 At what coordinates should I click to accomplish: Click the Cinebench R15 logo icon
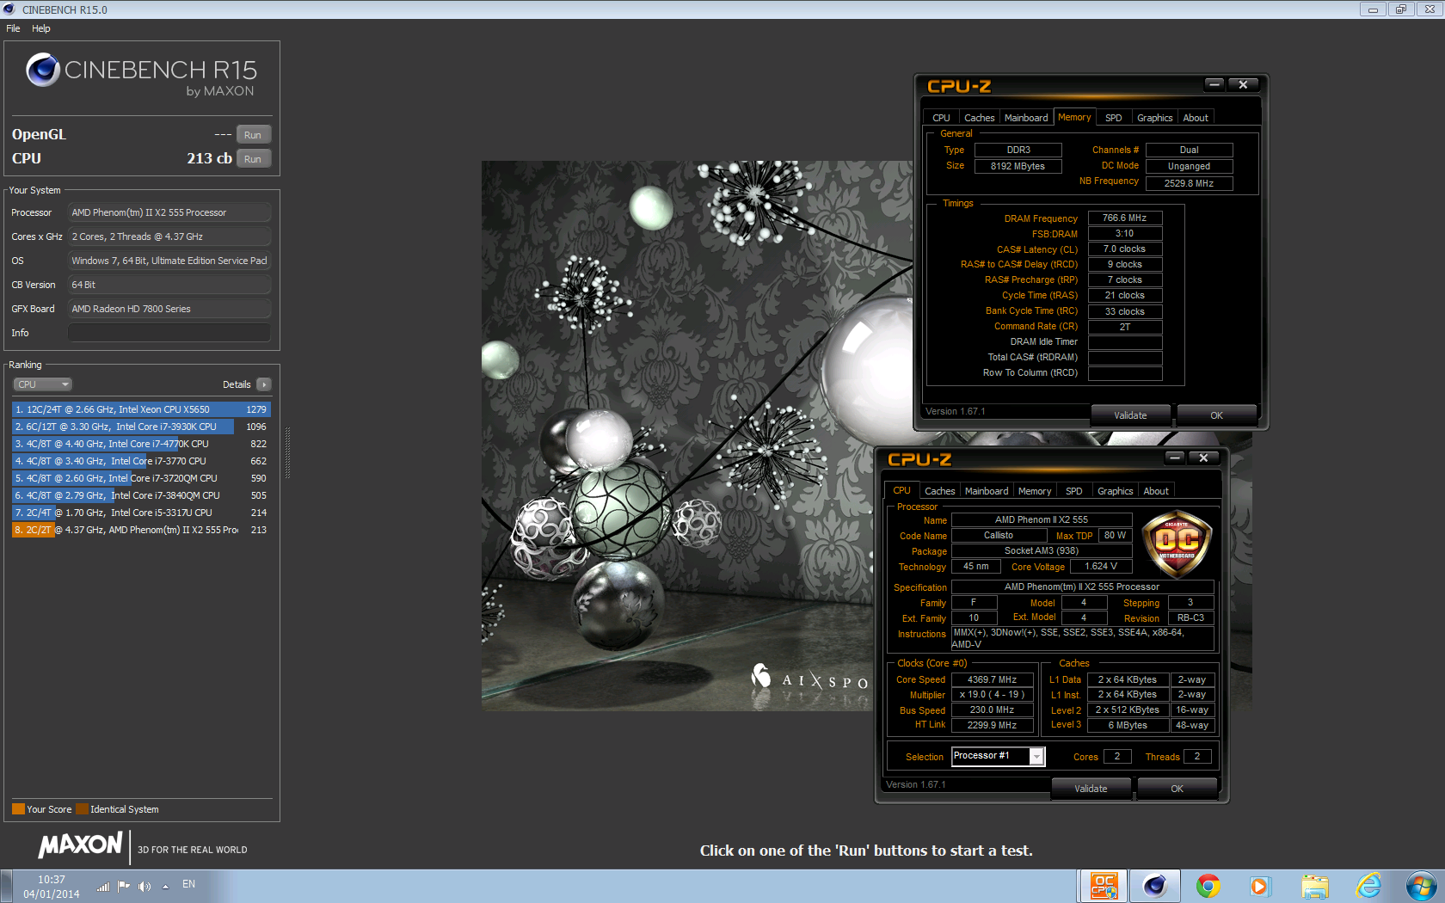pos(42,70)
